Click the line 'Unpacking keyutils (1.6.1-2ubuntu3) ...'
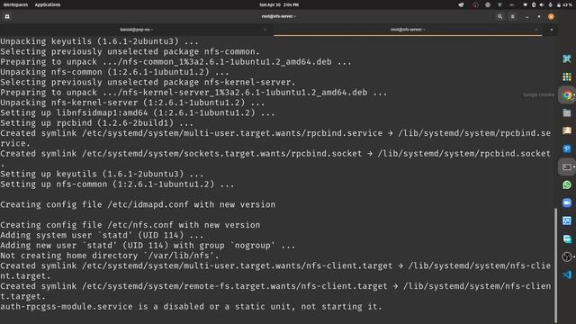576x324 pixels. 100,41
